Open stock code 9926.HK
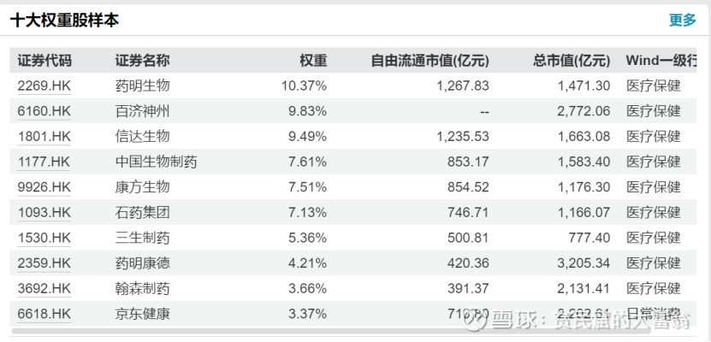Screen dimensions: 711x342 click(44, 186)
